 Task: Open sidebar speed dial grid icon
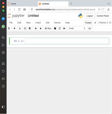(3, 64)
